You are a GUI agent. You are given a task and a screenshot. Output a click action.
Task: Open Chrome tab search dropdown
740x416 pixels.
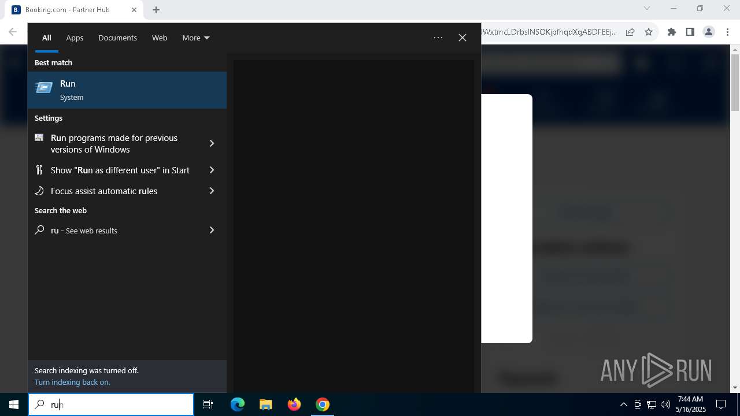[x=647, y=9]
